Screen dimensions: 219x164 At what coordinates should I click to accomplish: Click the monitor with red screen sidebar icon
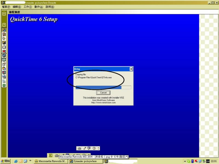click(4, 73)
